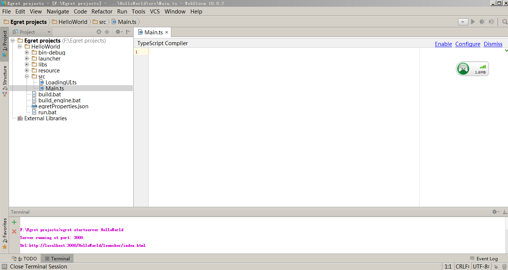Select the Terminal tool tab at bottom
This screenshot has width=508, height=270.
[57, 258]
